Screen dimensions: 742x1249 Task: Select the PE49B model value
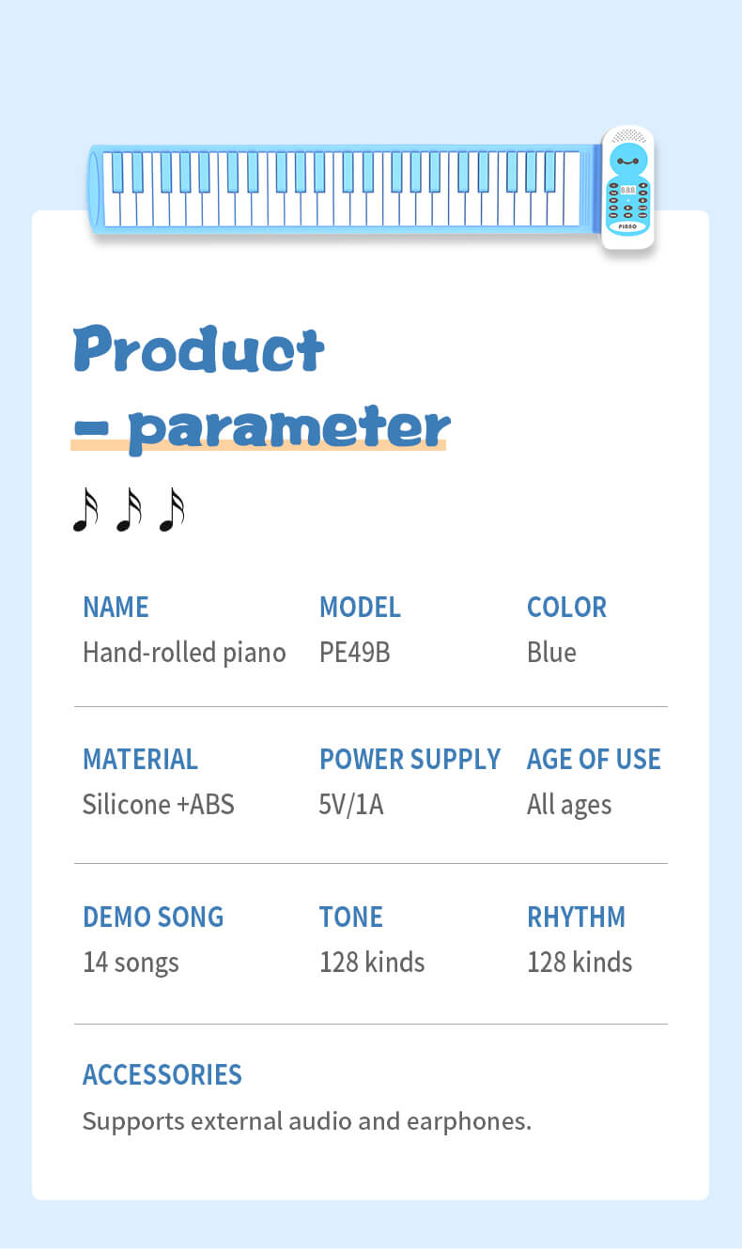(354, 652)
